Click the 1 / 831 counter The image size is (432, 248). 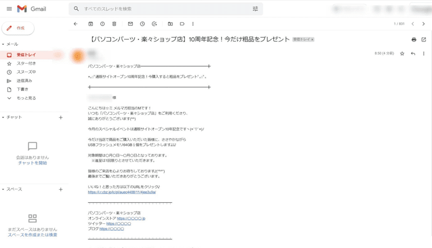pos(399,24)
